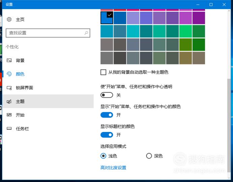Pick the olive moss green swatch
The width and height of the screenshot is (233, 182).
click(x=186, y=45)
